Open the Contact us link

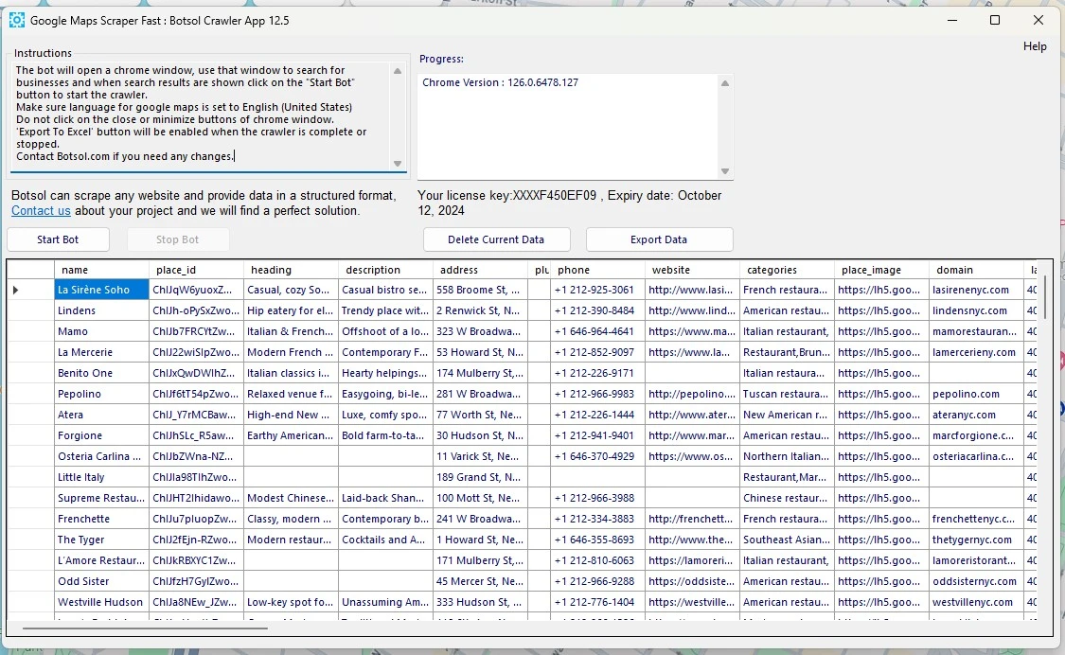point(41,211)
